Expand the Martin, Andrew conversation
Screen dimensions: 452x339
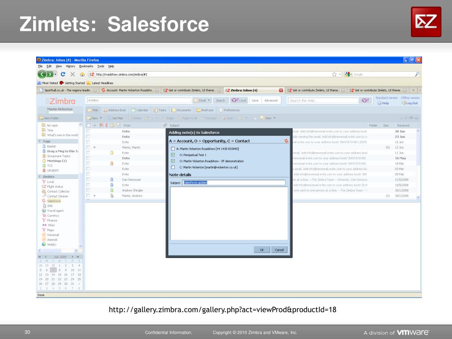(95, 196)
